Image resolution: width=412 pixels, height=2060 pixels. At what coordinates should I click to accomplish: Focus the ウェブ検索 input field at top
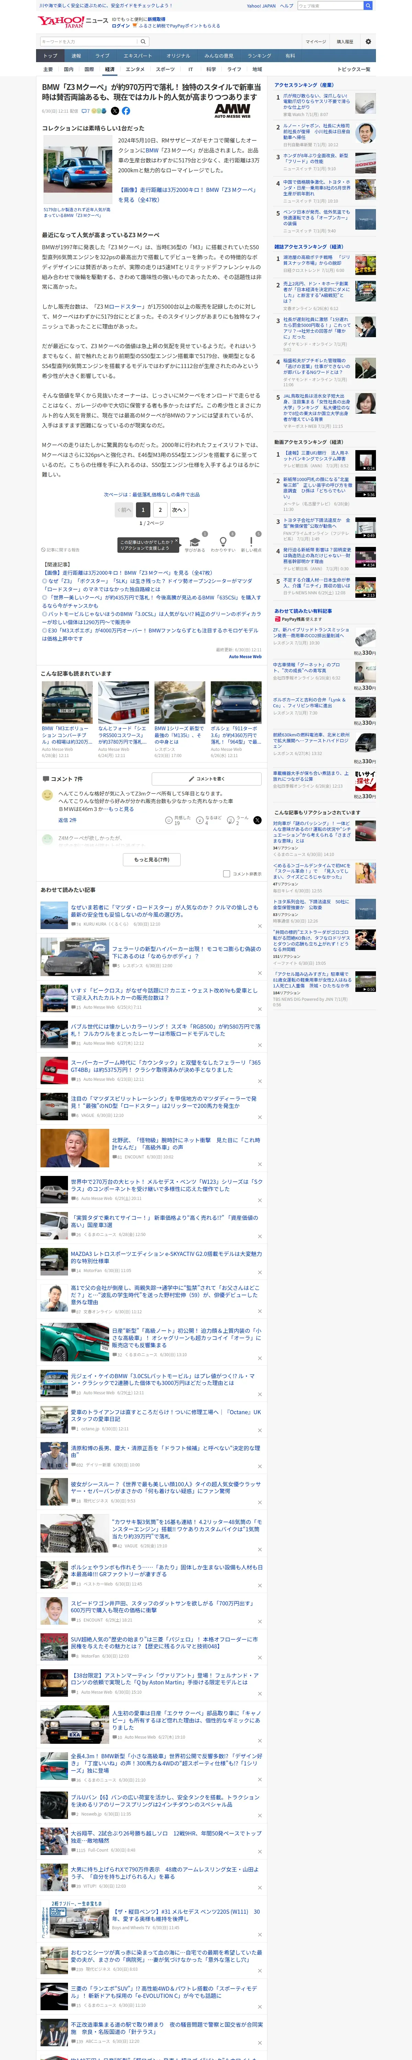click(330, 5)
